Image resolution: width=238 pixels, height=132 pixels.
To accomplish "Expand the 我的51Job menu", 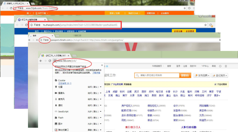I will tap(134, 13).
